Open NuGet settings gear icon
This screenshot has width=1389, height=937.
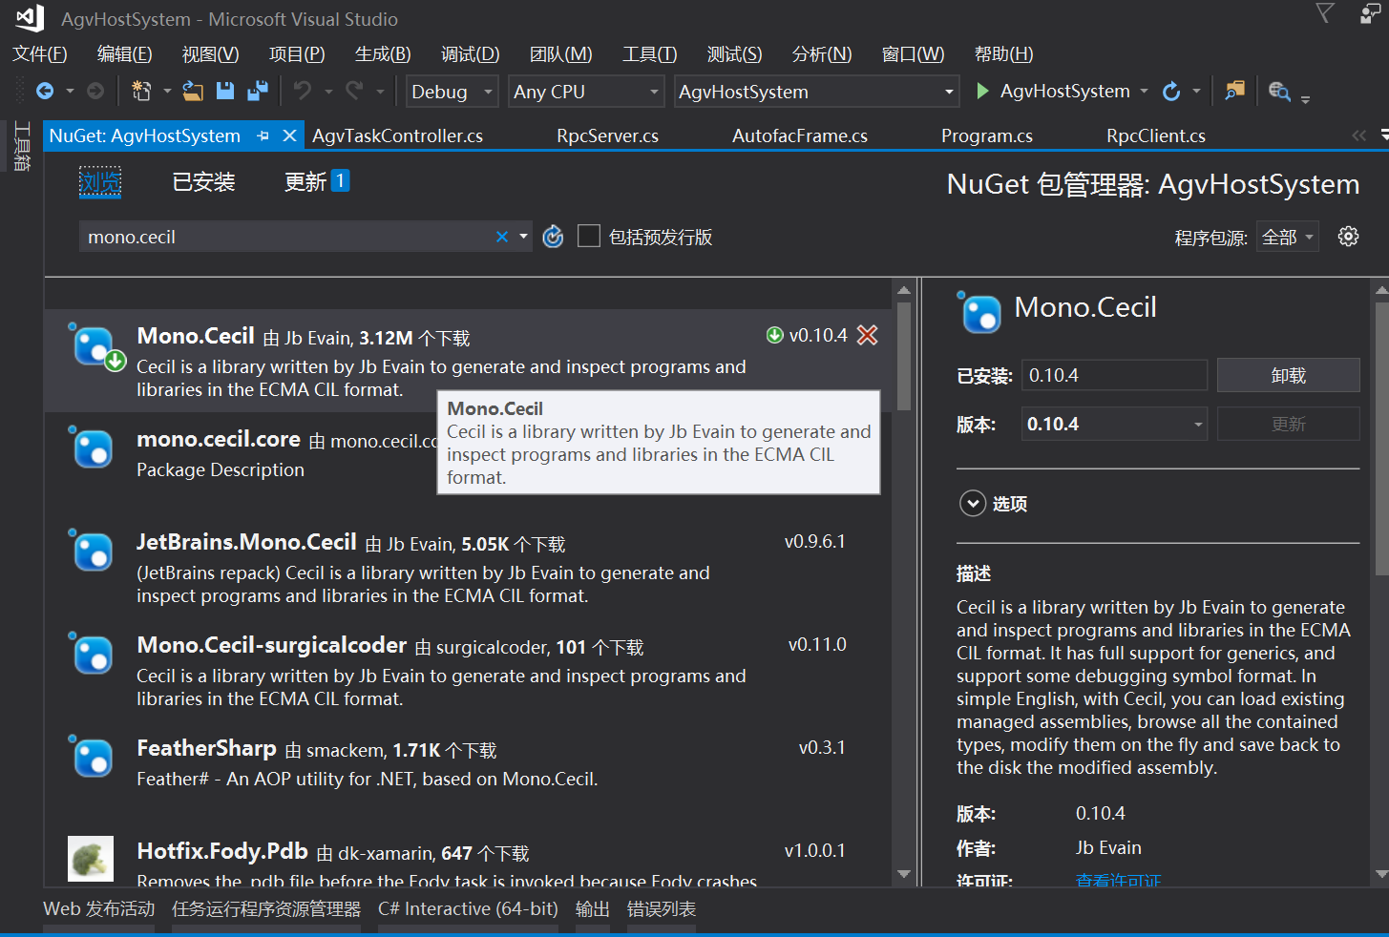pyautogui.click(x=1348, y=237)
